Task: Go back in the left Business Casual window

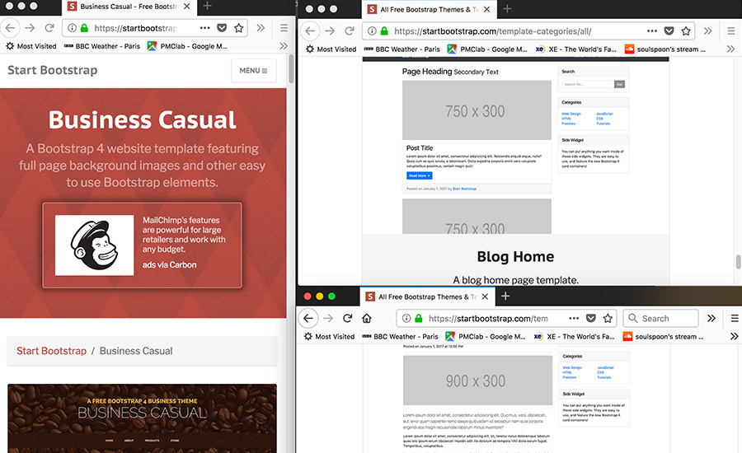Action: pos(10,28)
